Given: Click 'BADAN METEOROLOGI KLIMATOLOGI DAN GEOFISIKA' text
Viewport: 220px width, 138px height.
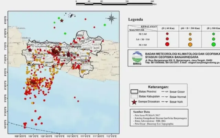Looking at the screenshot, I should click(x=183, y=54).
